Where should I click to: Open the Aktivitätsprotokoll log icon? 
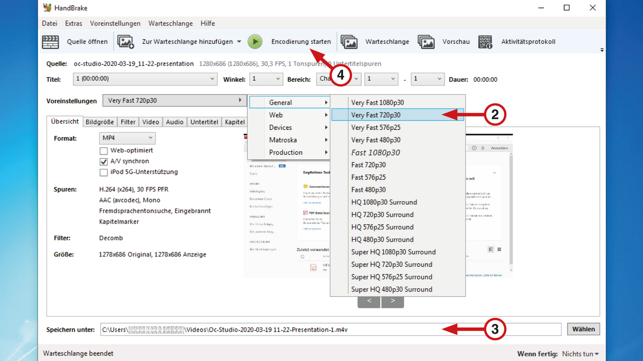pyautogui.click(x=485, y=42)
